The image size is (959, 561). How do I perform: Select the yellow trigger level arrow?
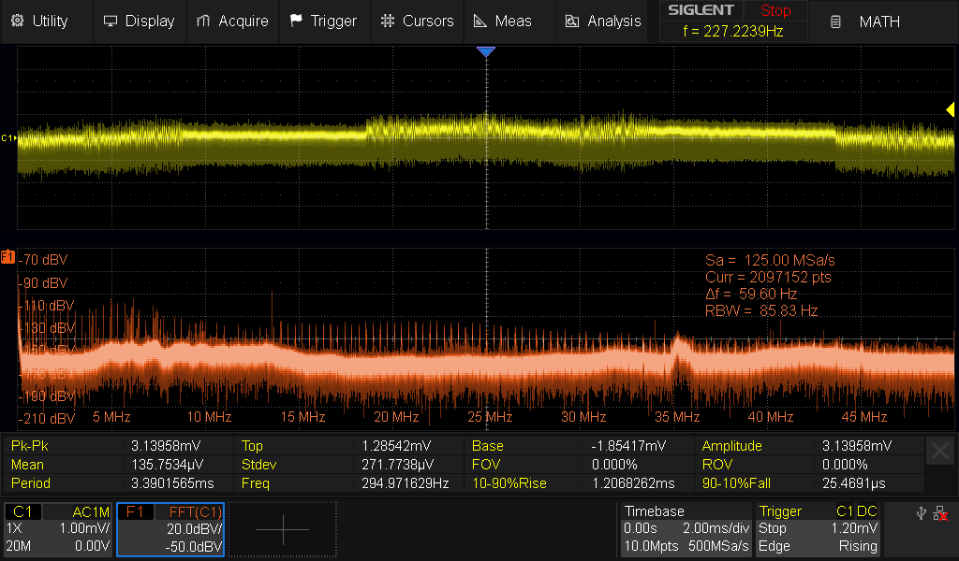click(x=949, y=110)
